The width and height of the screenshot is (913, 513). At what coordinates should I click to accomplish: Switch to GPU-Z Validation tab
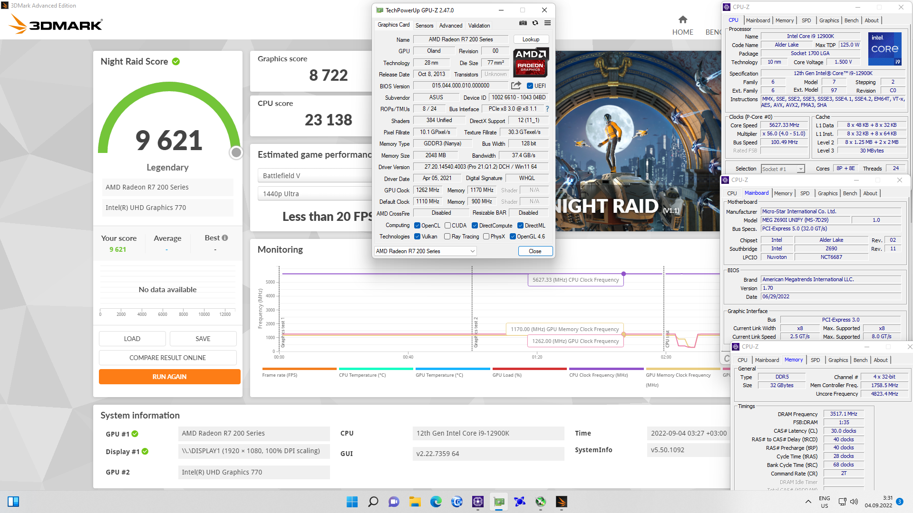point(479,26)
